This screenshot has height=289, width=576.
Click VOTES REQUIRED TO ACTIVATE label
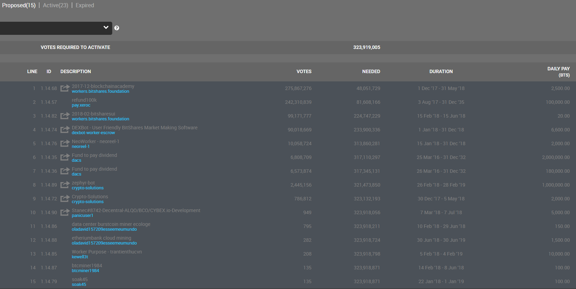pos(75,47)
